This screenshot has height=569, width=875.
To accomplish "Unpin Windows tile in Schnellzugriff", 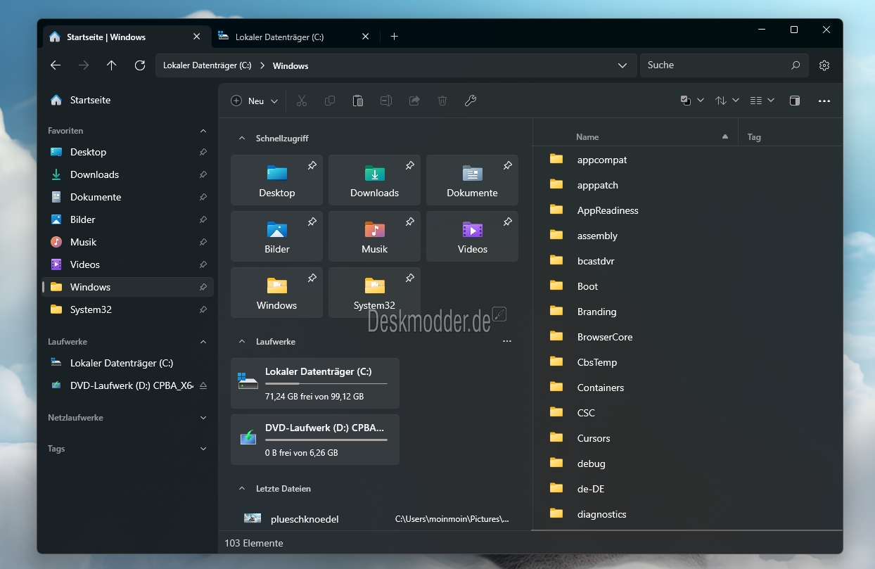I will tap(312, 279).
